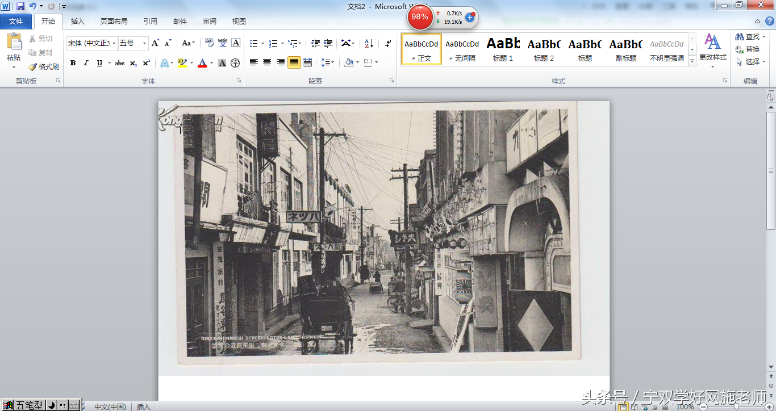Toggle Show/Hide paragraph marks

388,43
